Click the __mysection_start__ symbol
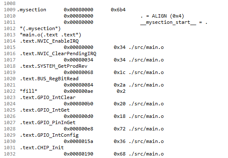Viewport: 228px width, 158px height. pos(168,23)
